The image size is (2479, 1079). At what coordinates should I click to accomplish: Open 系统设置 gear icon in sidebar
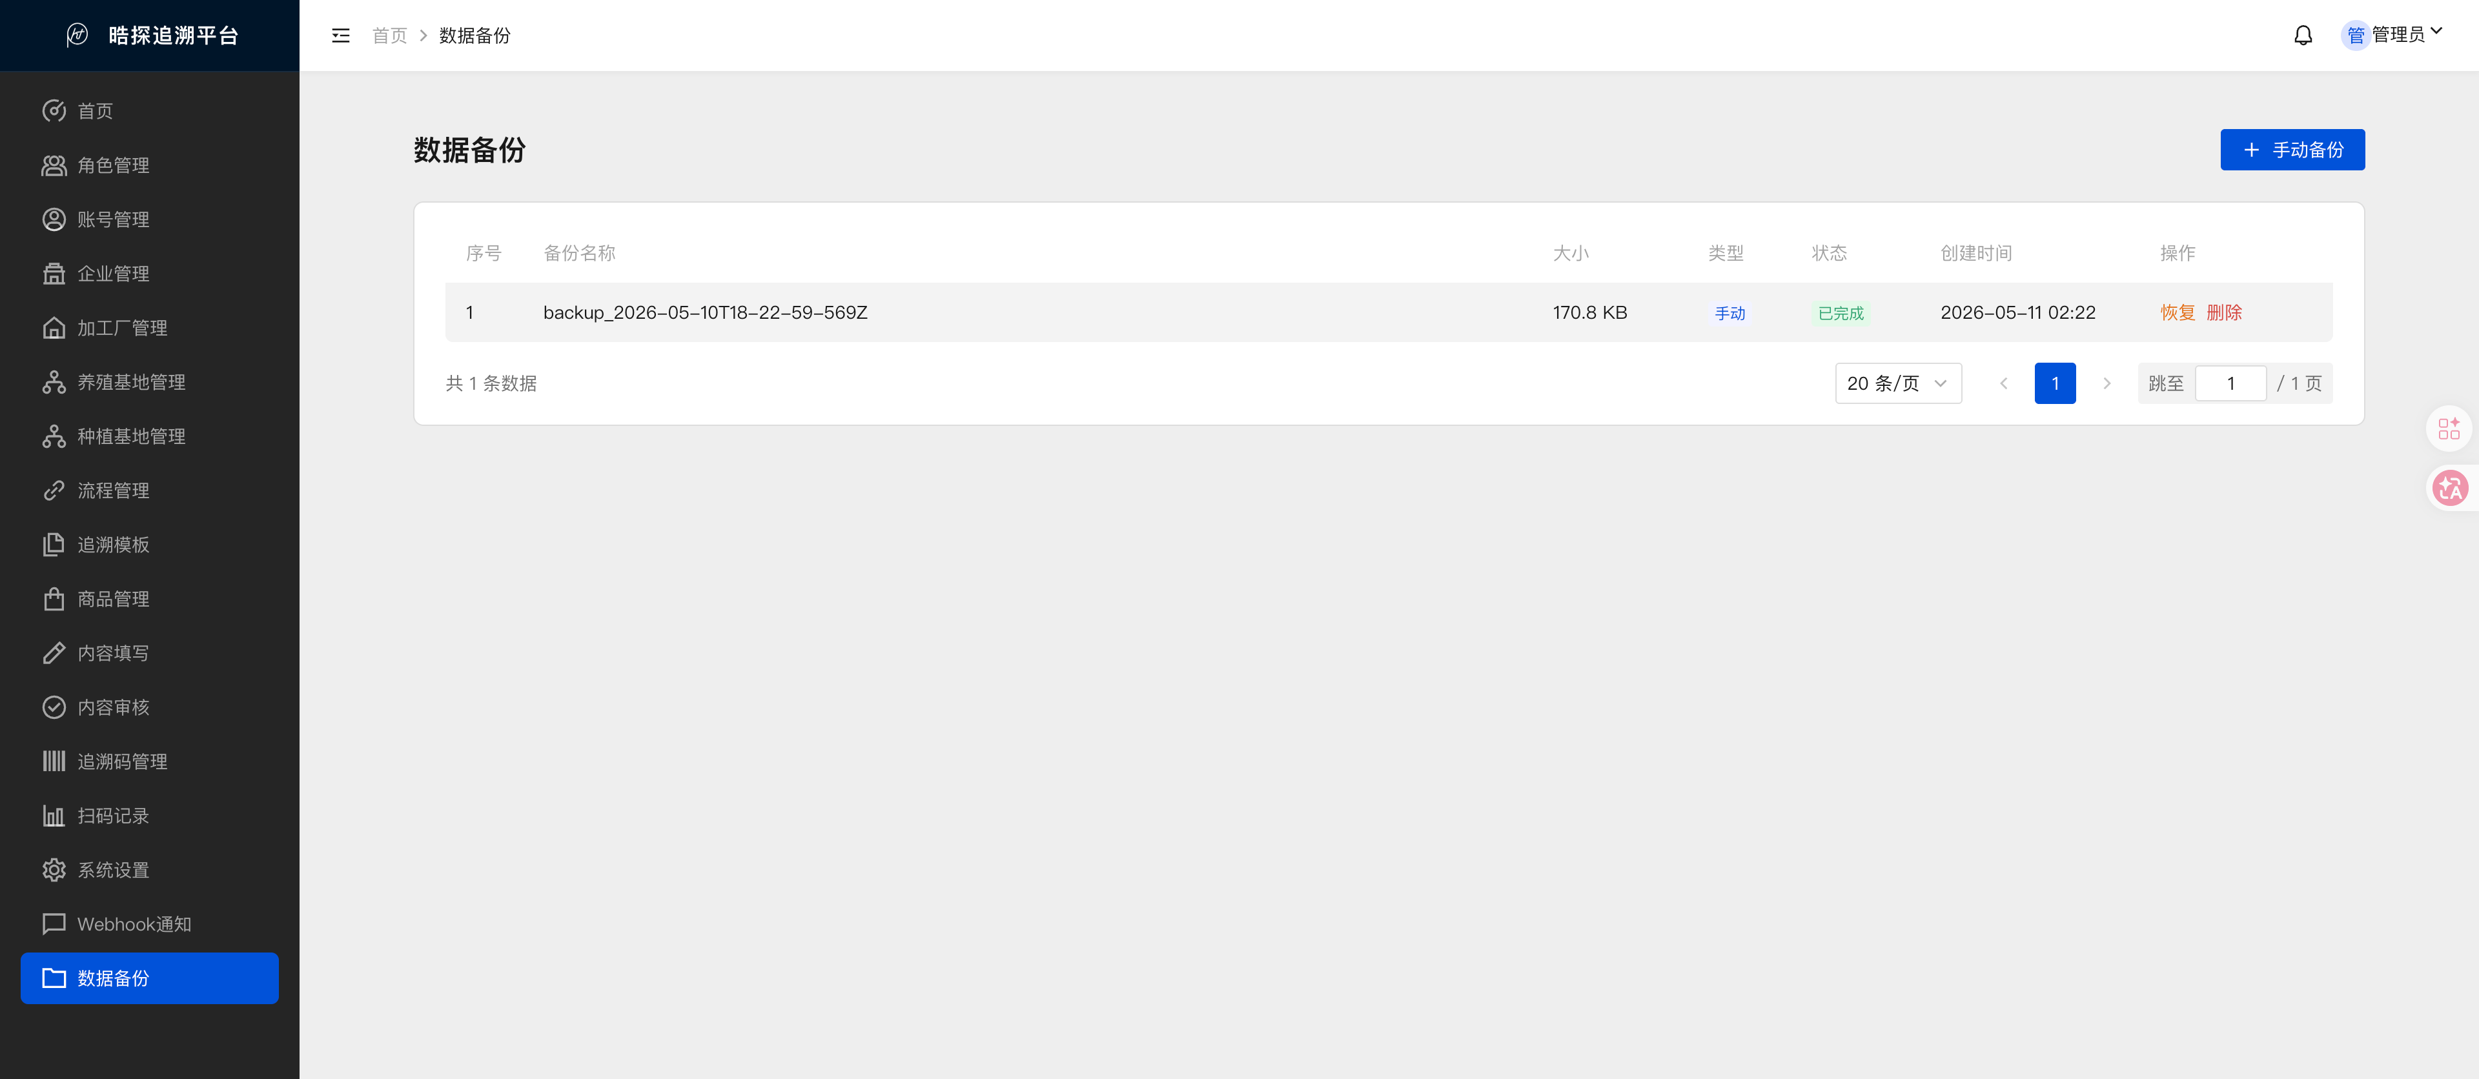[x=54, y=871]
